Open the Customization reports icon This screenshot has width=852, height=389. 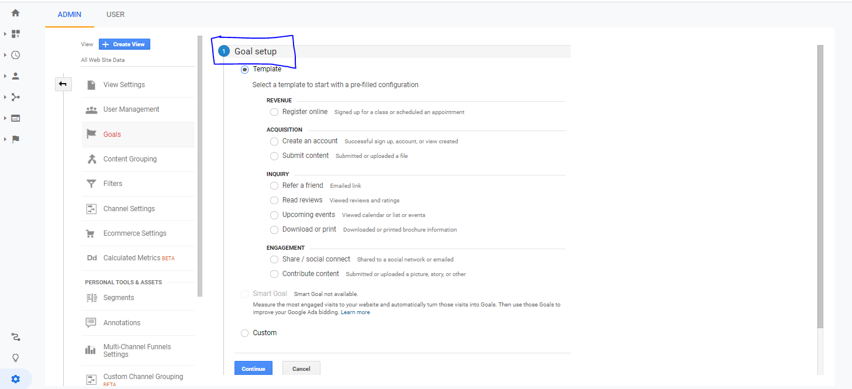16,33
